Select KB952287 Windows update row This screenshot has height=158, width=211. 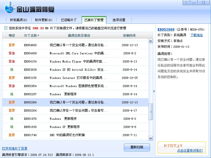click(x=75, y=94)
